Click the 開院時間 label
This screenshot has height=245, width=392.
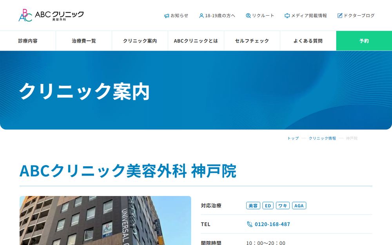[211, 243]
